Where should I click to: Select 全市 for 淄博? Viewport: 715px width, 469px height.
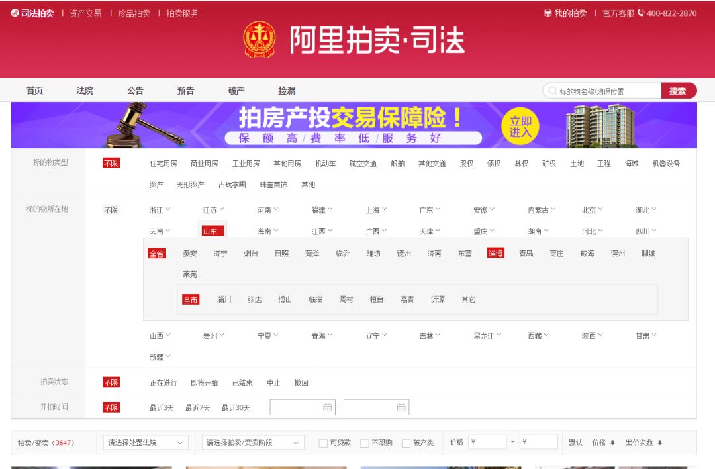click(191, 299)
